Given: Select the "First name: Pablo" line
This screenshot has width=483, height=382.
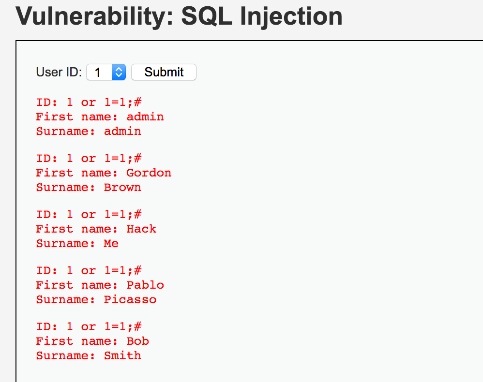Looking at the screenshot, I should (100, 285).
